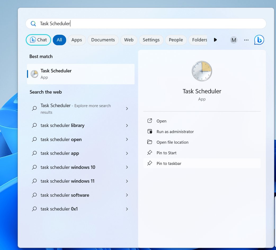Screen dimensions: 276x250
Task: Click the Open action's launch icon
Action: 150,121
